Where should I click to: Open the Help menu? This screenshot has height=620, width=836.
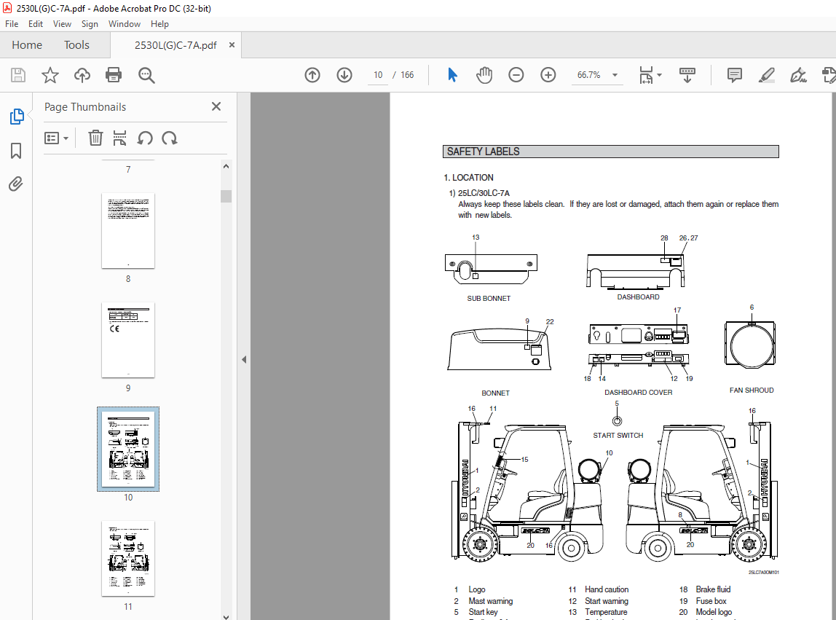click(159, 24)
